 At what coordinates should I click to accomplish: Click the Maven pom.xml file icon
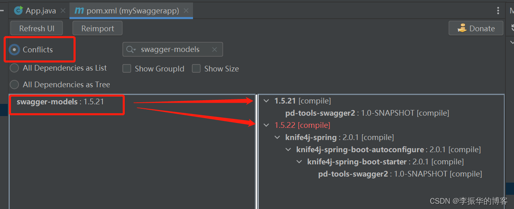(x=79, y=11)
